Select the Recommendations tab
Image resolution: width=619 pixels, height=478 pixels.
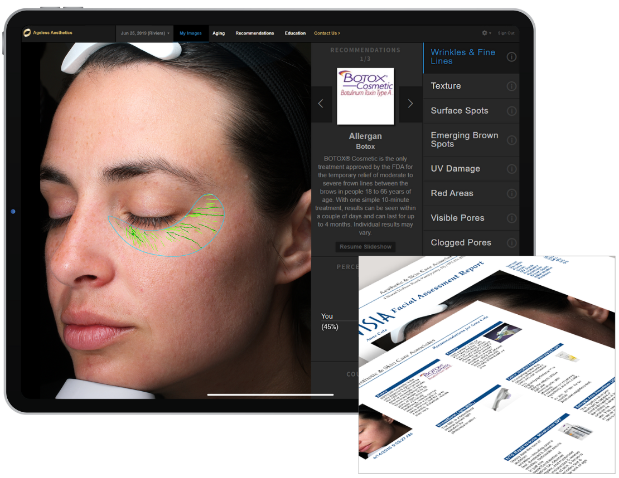pyautogui.click(x=254, y=33)
